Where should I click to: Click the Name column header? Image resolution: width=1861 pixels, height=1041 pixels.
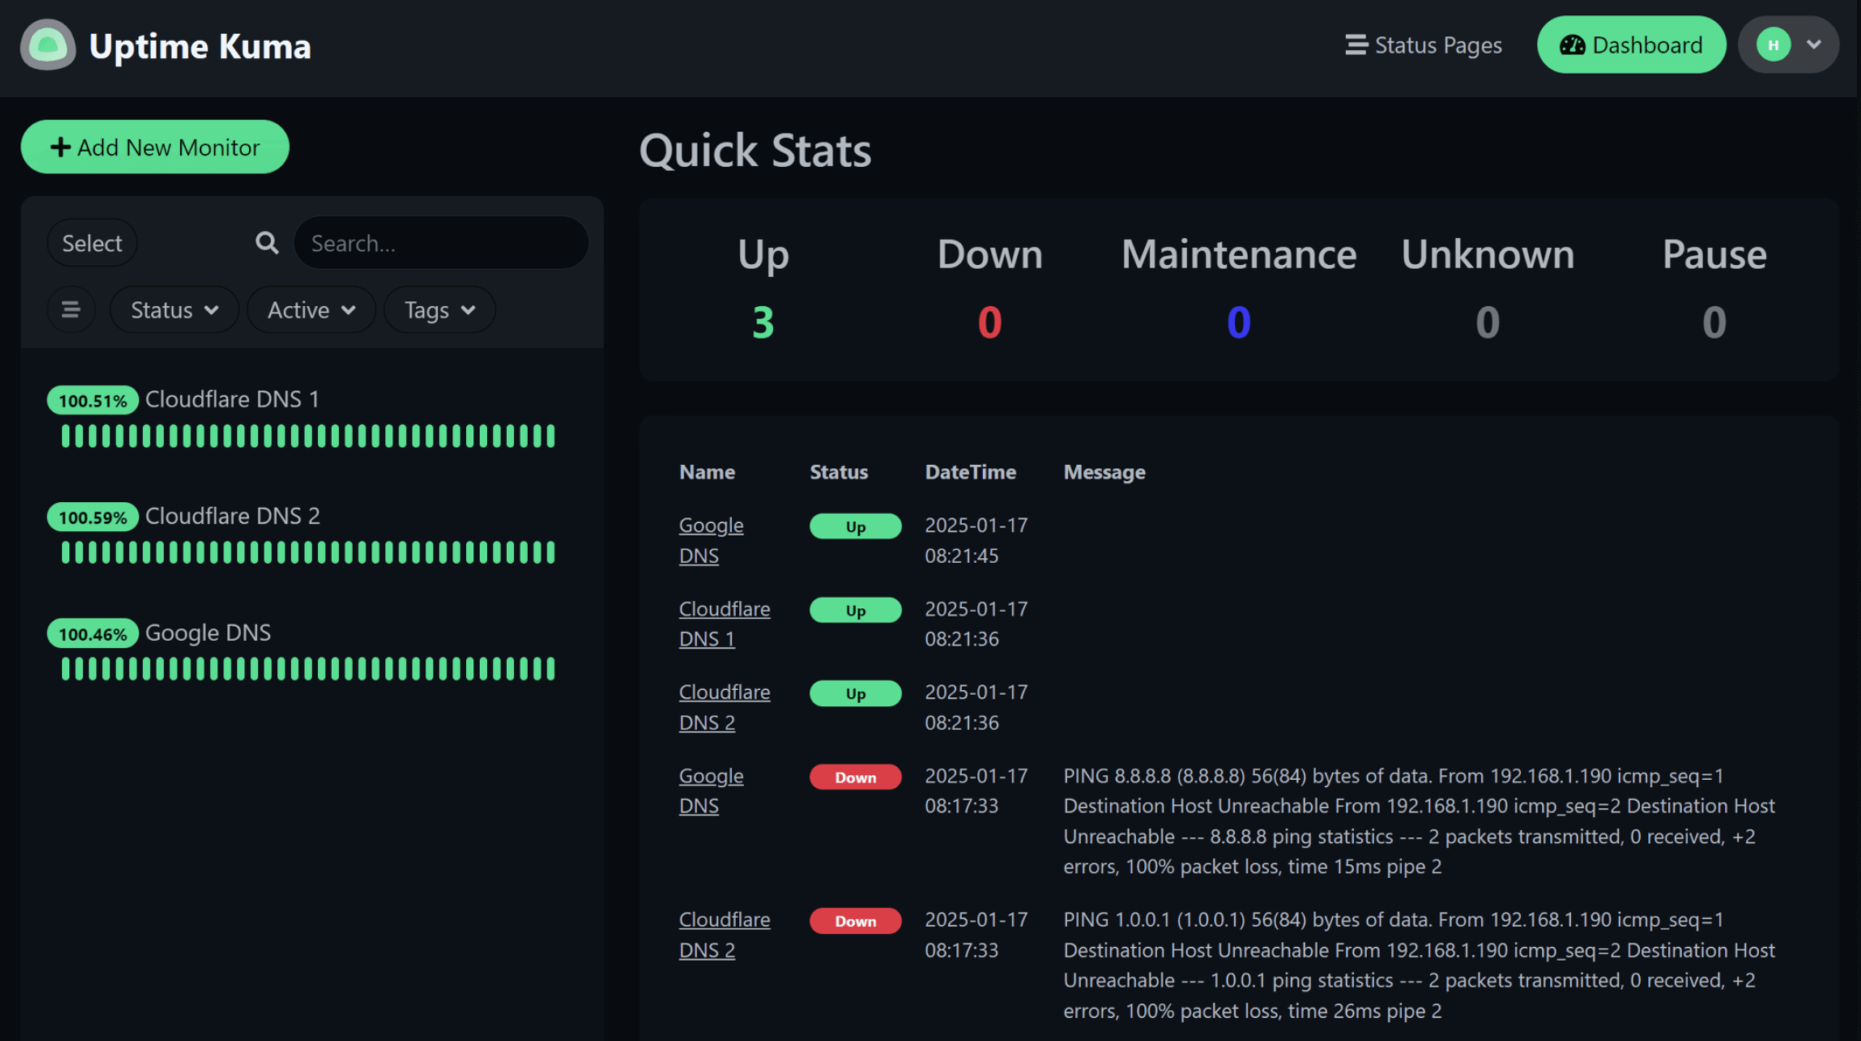pos(707,472)
